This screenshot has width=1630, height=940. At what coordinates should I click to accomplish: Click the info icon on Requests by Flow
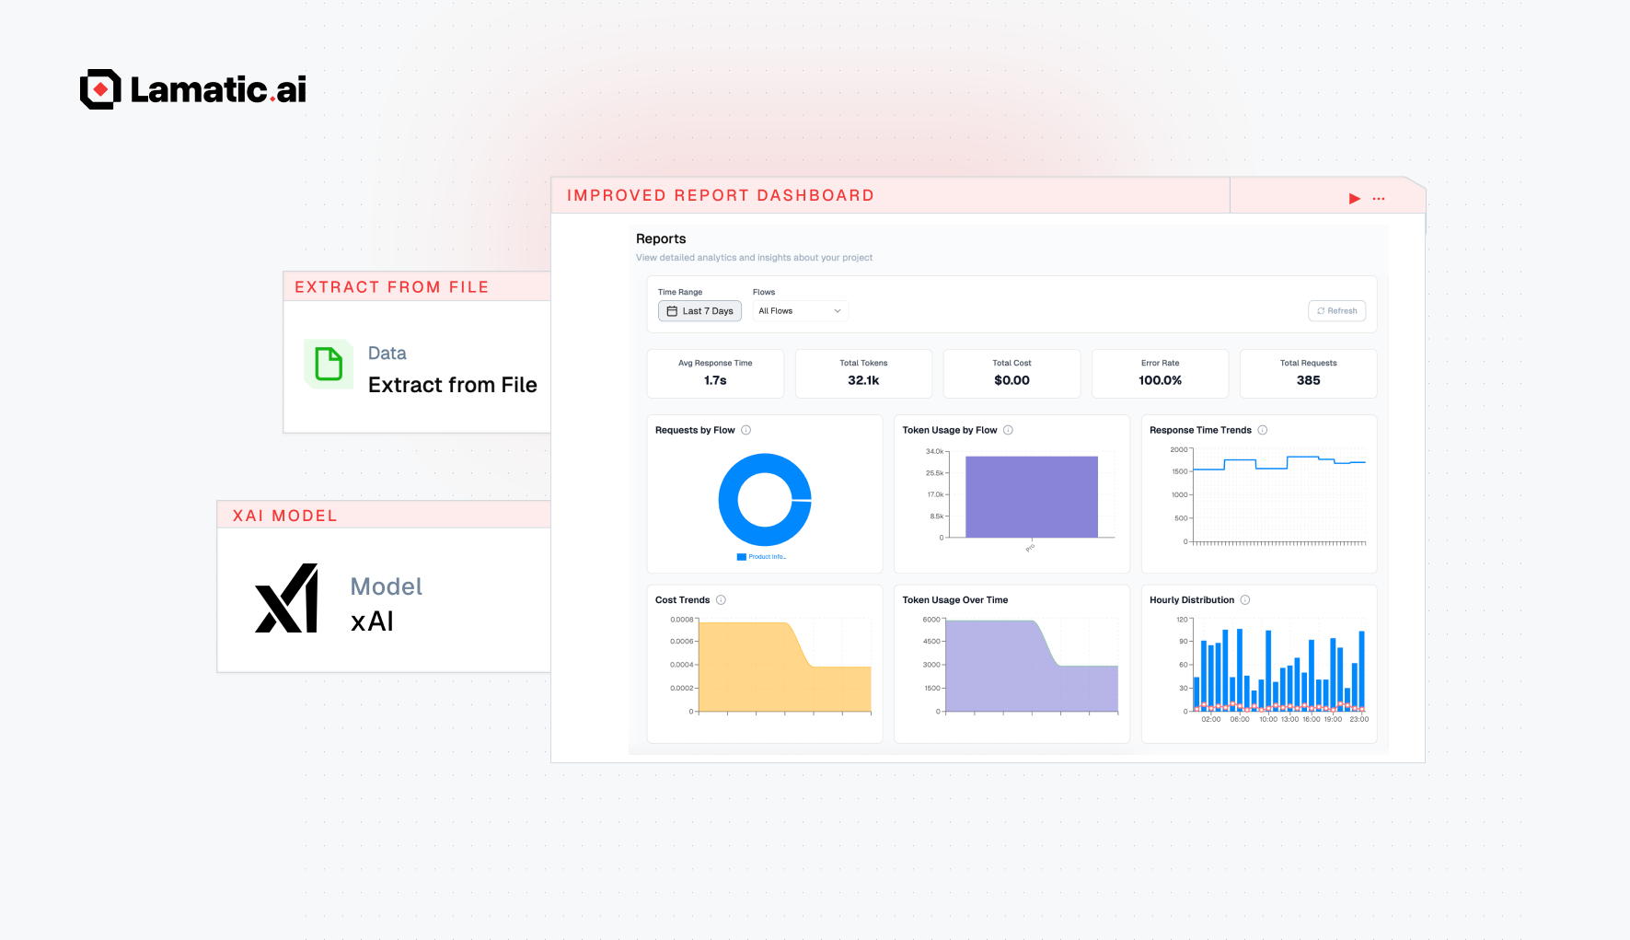coord(746,429)
